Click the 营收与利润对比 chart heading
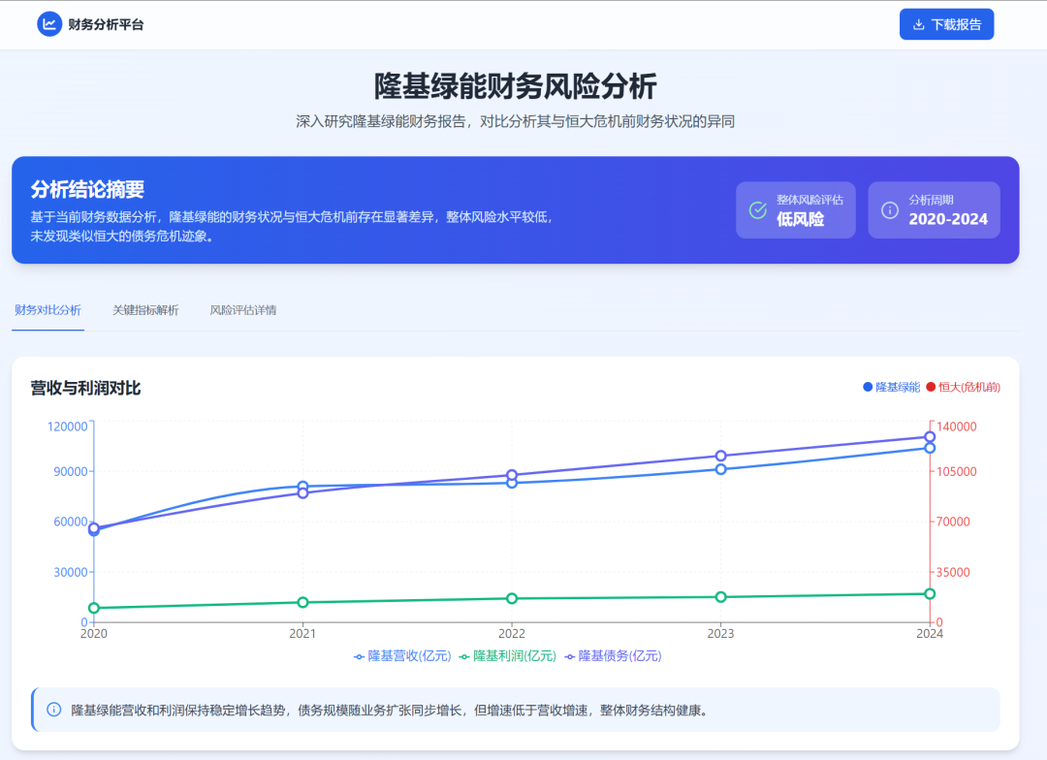Screen dimensions: 1047x760 coord(85,388)
